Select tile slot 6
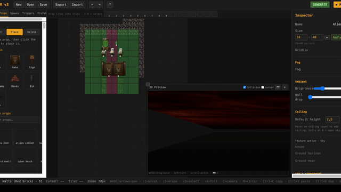This screenshot has height=192, width=341. coord(143,14)
